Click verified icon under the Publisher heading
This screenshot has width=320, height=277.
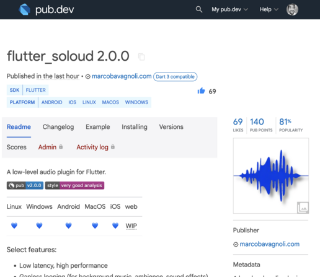pos(236,245)
